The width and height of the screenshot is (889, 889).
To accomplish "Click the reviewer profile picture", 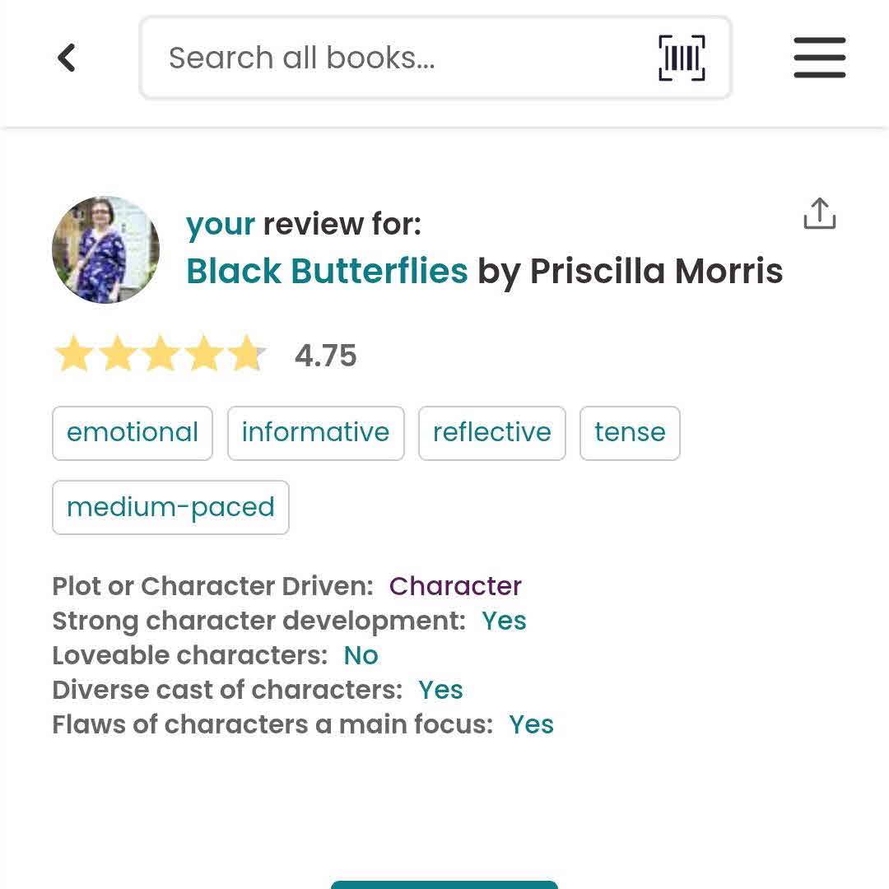I will coord(105,249).
